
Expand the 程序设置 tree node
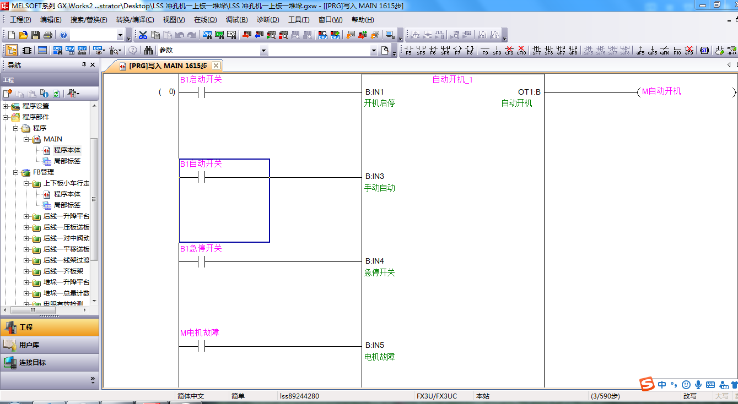[x=6, y=106]
